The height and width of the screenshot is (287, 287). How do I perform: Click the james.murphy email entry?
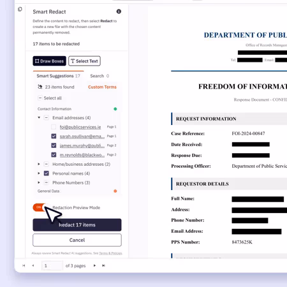point(82,145)
